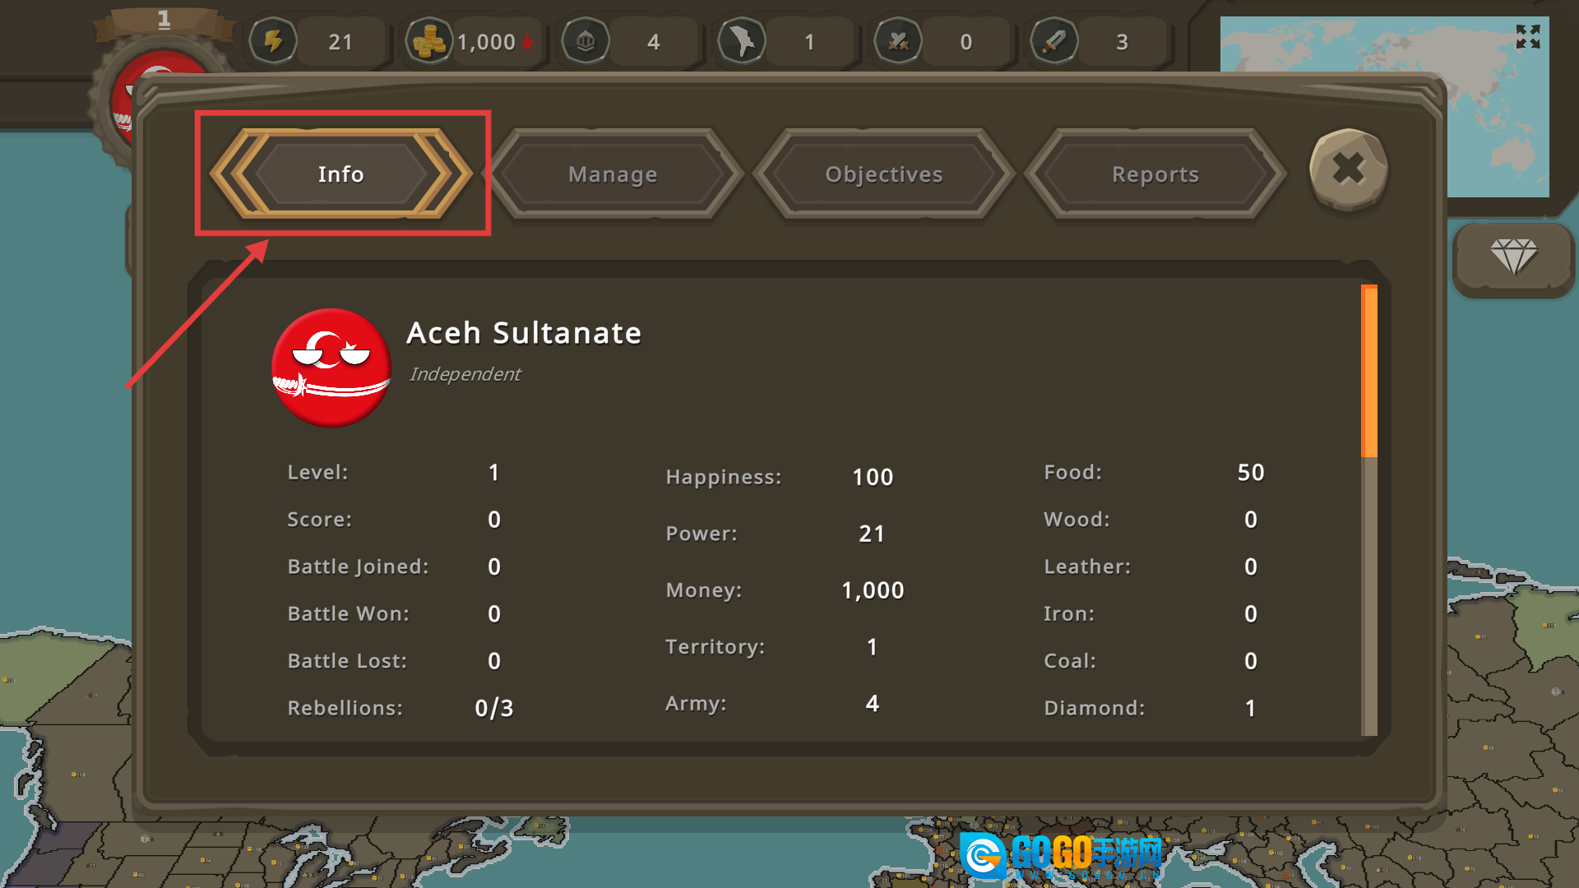
Task: Select the Info tab
Action: (x=341, y=174)
